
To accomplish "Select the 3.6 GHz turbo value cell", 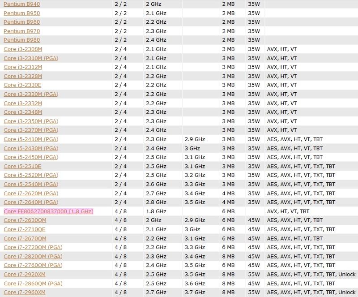I will [195, 283].
